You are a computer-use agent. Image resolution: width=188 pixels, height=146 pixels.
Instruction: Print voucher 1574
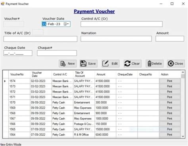(x=170, y=81)
